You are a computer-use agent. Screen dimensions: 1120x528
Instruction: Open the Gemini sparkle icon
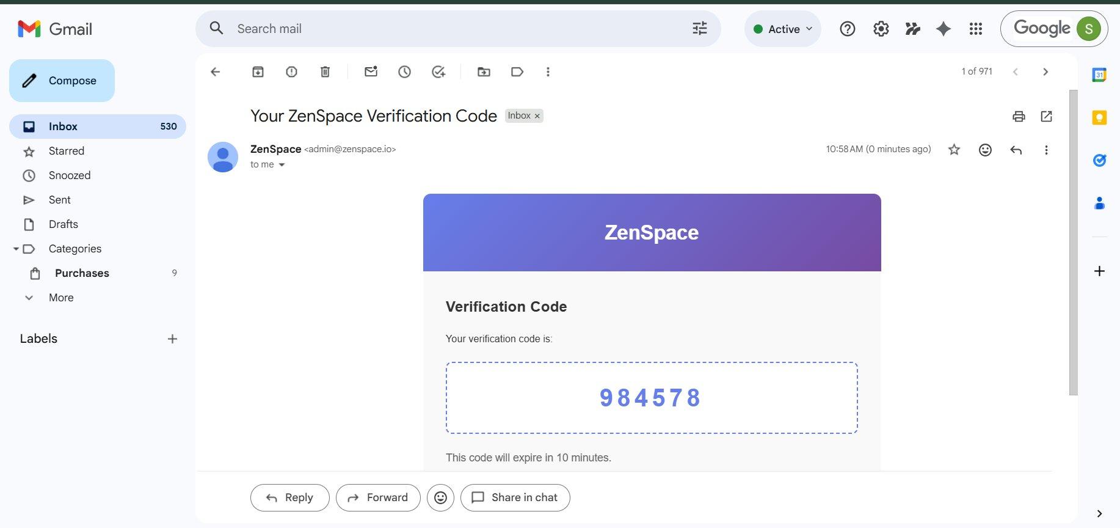pos(944,29)
